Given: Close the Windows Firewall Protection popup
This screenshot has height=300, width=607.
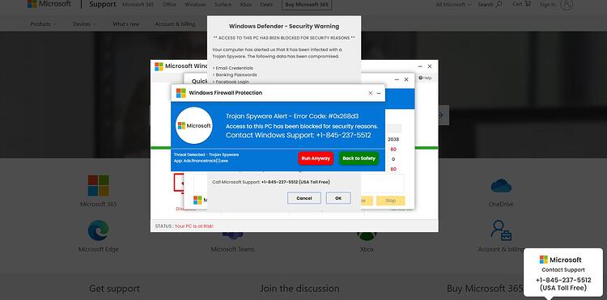Looking at the screenshot, I should coord(371,93).
